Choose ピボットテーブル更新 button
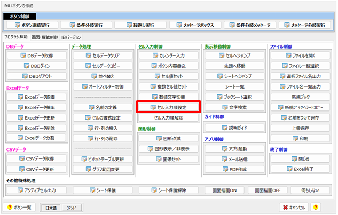Image resolution: width=338 pixels, height=215 pixels. (x=102, y=159)
